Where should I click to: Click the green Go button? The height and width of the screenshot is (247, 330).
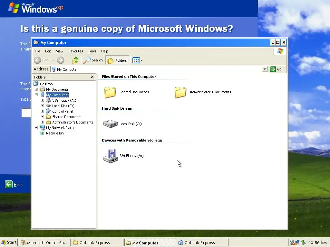276,69
